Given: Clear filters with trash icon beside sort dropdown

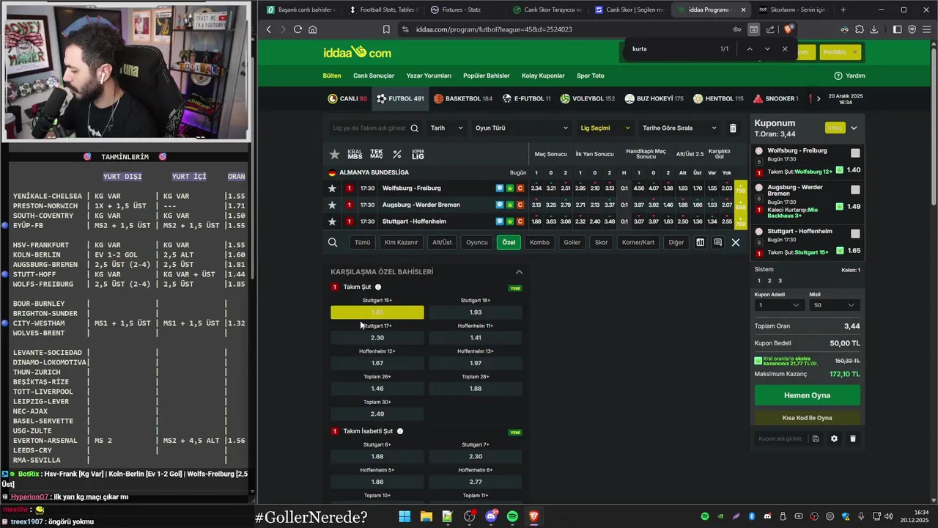Looking at the screenshot, I should tap(733, 128).
